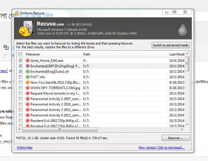Minimize the Piriform Recuva window
Screen dimensions: 208x161
tap(167, 12)
